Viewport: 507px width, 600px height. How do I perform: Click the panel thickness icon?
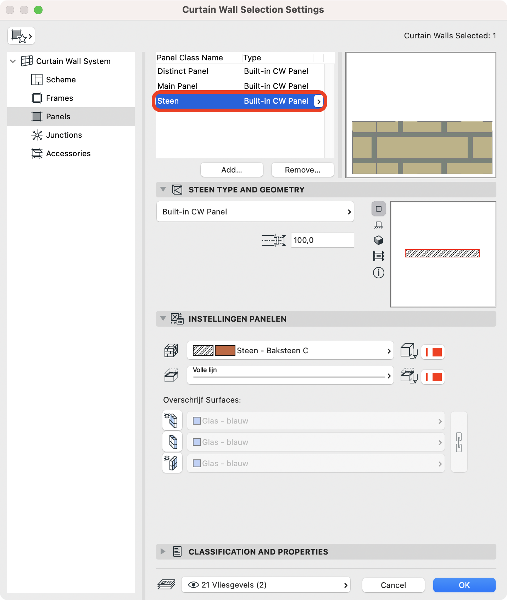274,240
